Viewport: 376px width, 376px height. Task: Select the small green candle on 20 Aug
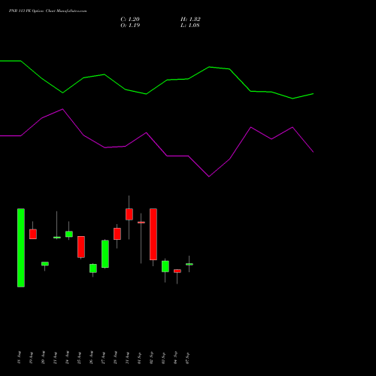pyautogui.click(x=45, y=264)
